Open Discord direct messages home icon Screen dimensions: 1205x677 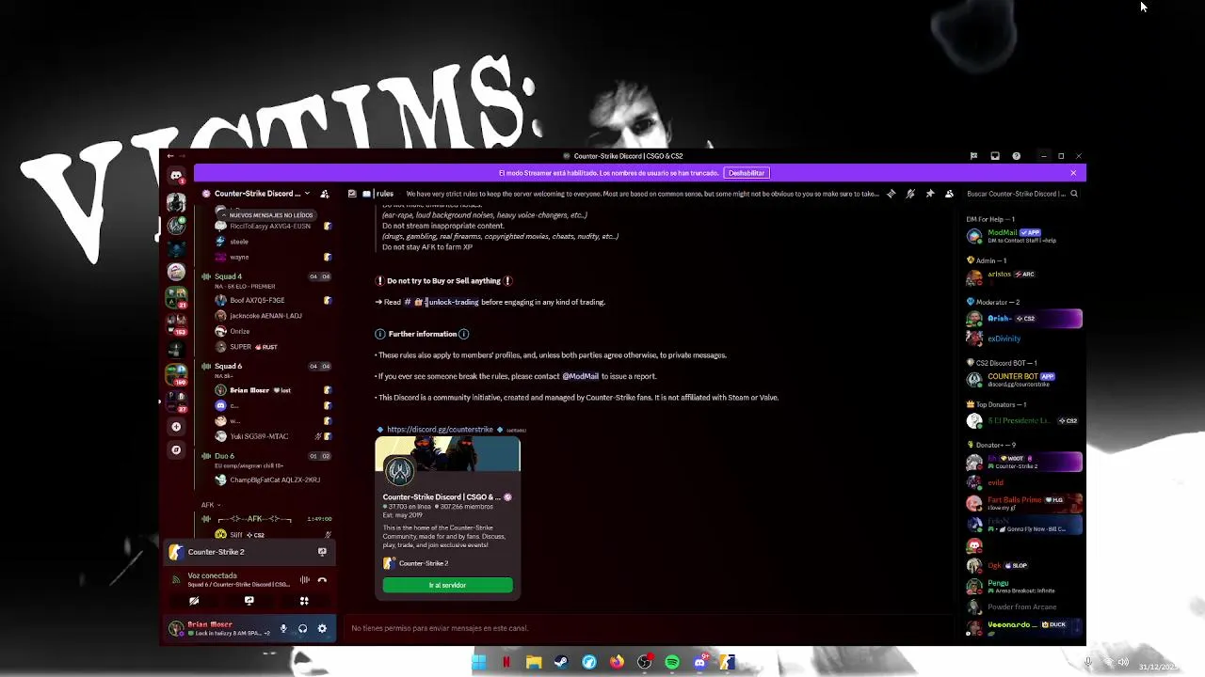point(176,176)
